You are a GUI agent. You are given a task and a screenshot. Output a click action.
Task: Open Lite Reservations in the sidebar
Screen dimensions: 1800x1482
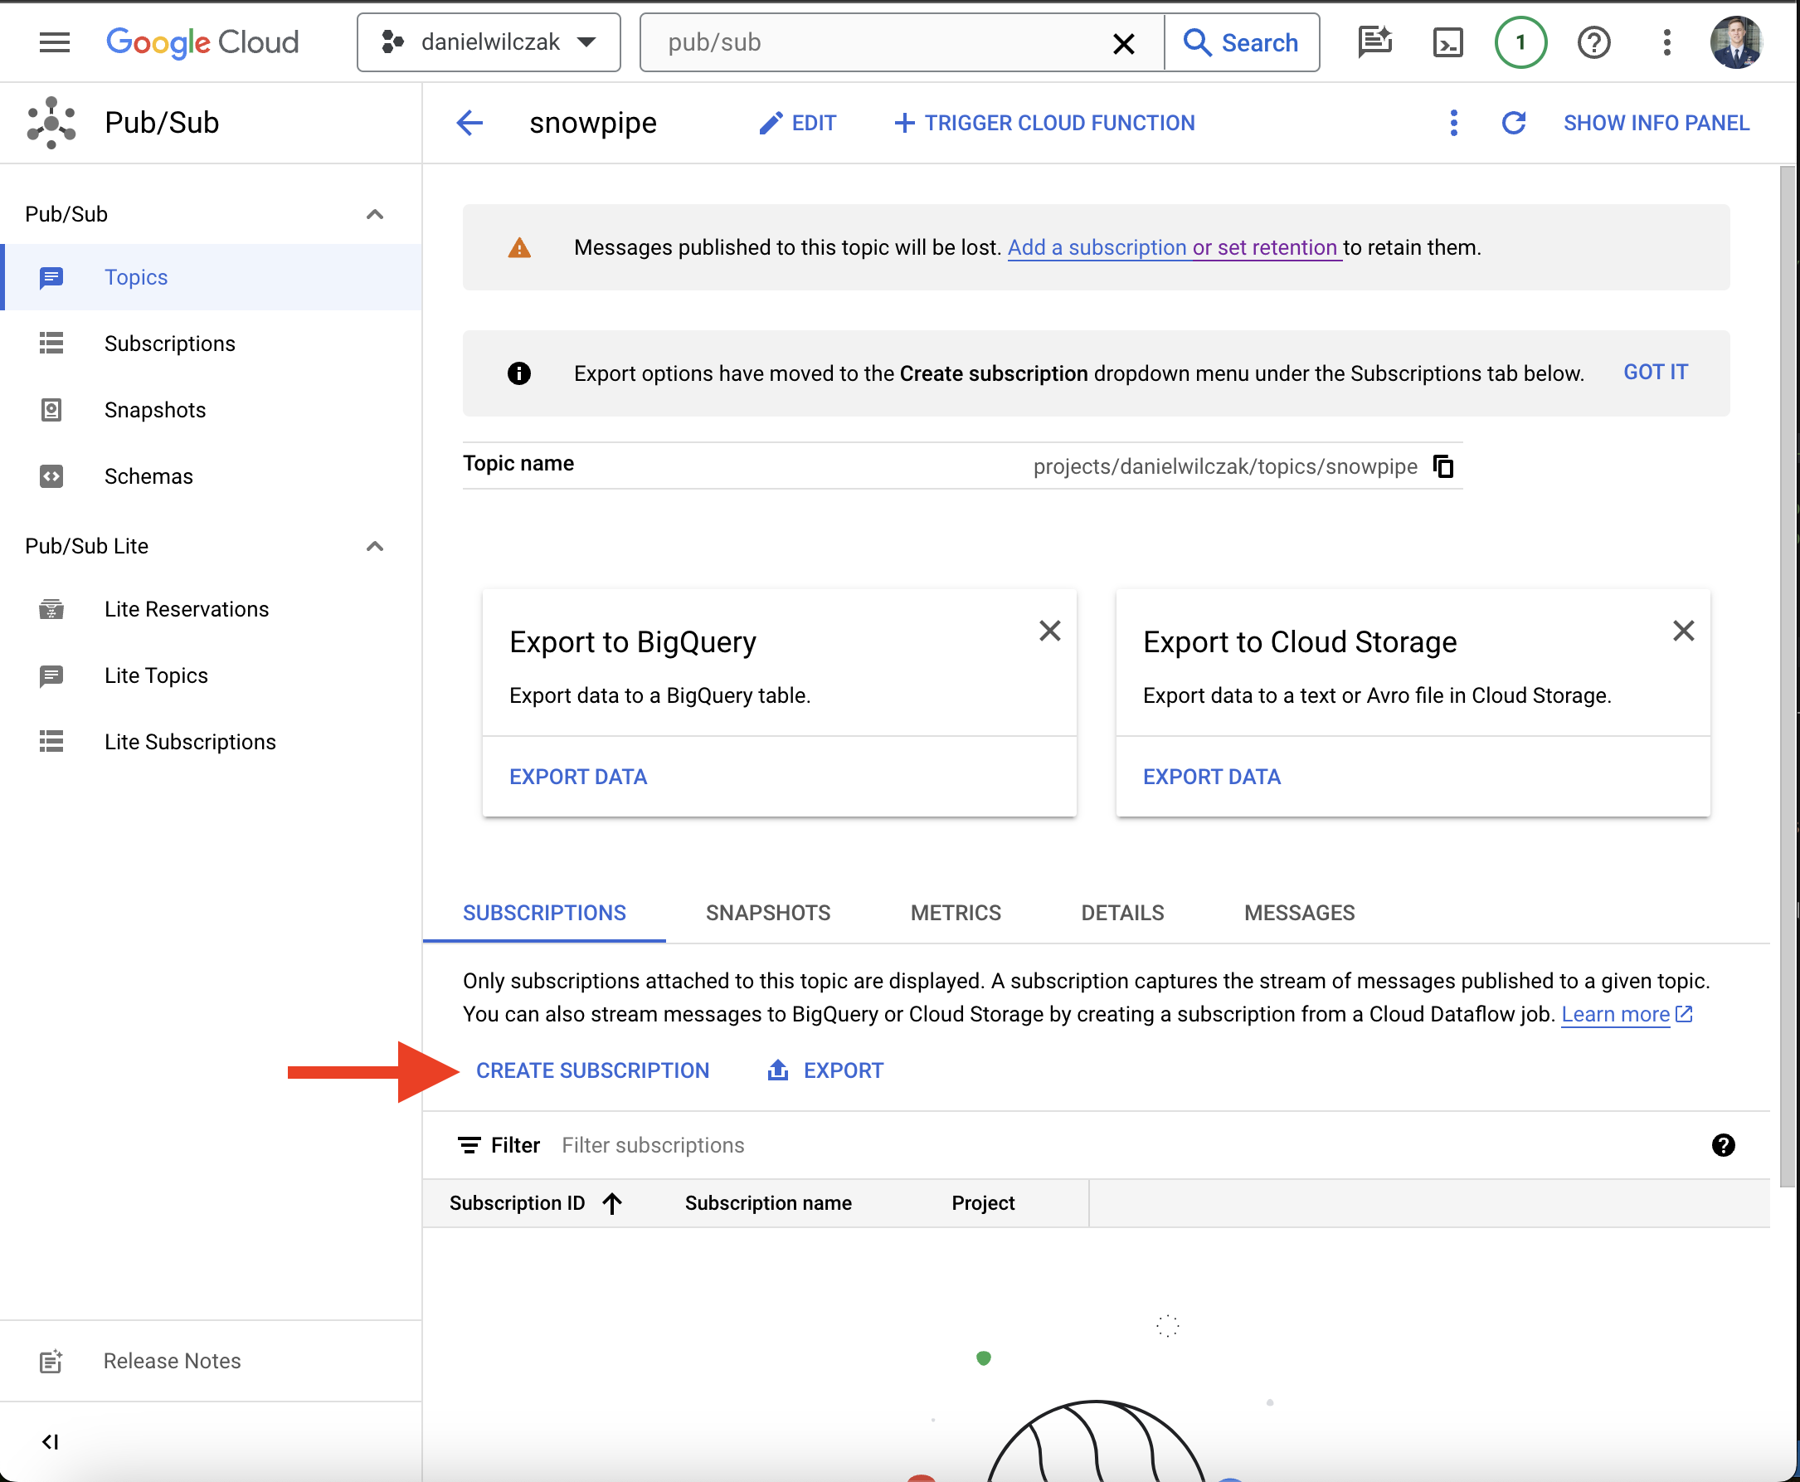[212, 610]
